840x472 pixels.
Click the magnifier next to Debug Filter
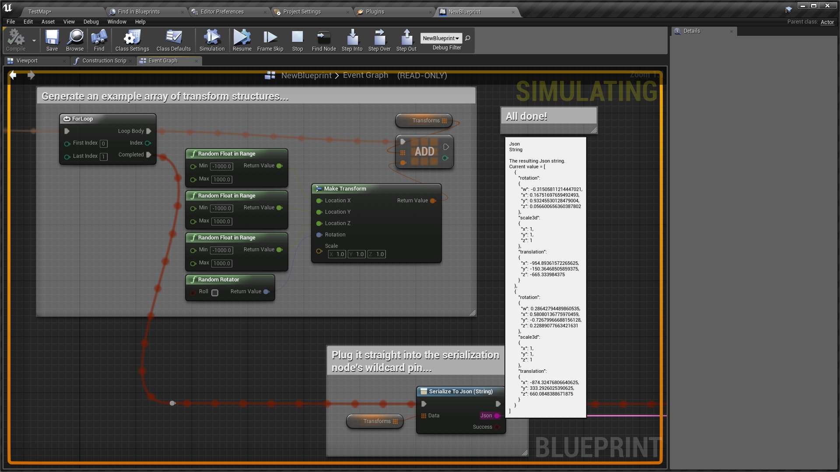[x=468, y=38]
